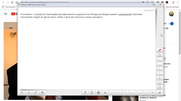Click the underlined word "шахиджанян" in the text
The width and height of the screenshot is (181, 101).
pyautogui.click(x=125, y=14)
